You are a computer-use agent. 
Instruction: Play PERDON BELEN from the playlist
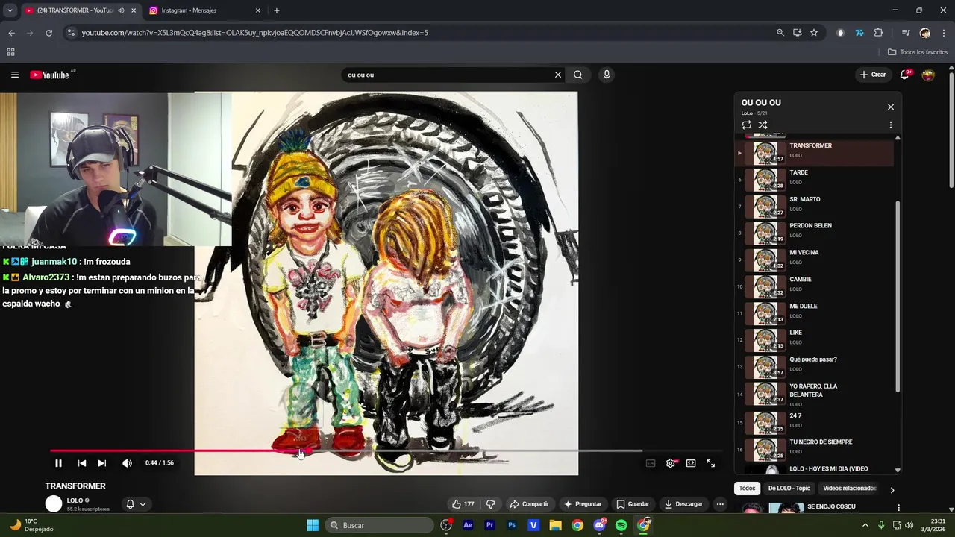[x=815, y=233]
